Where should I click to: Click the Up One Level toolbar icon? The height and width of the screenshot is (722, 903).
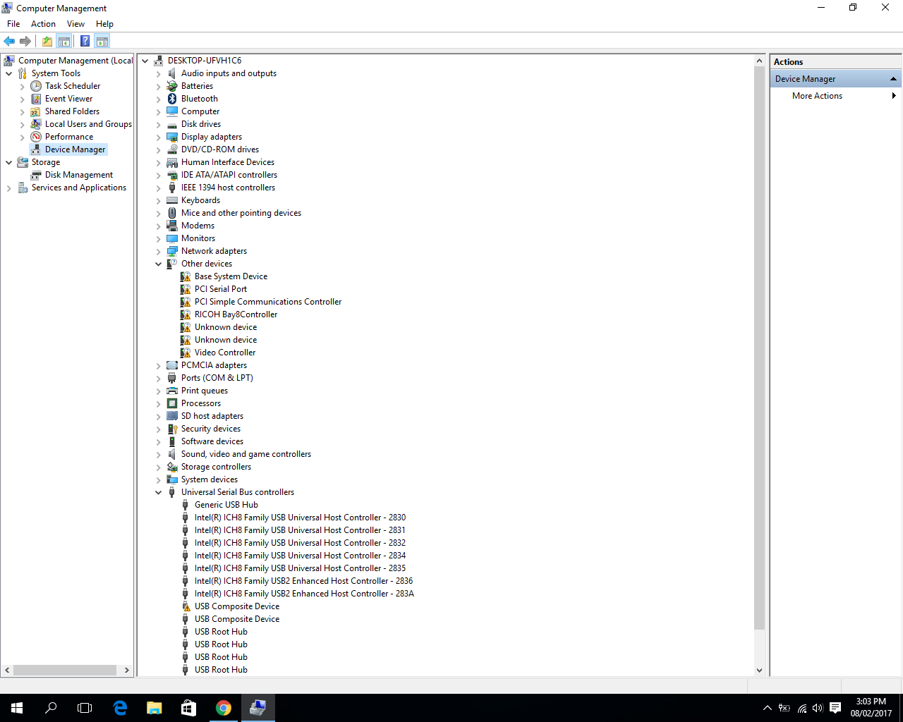point(47,41)
